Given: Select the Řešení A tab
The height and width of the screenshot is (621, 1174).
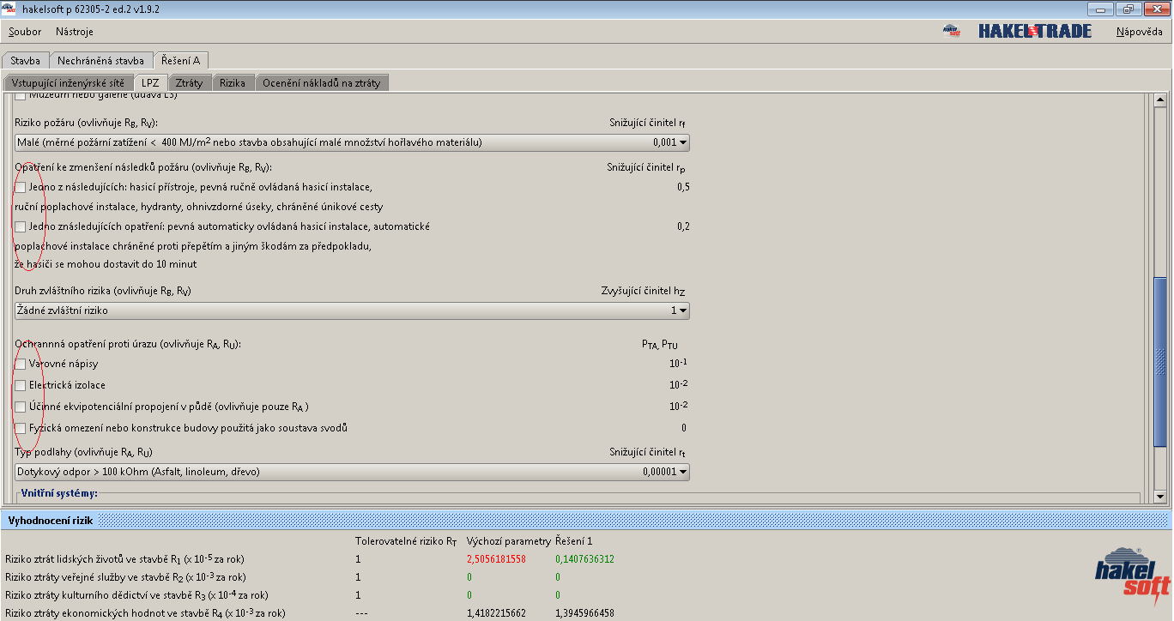Looking at the screenshot, I should tap(180, 61).
